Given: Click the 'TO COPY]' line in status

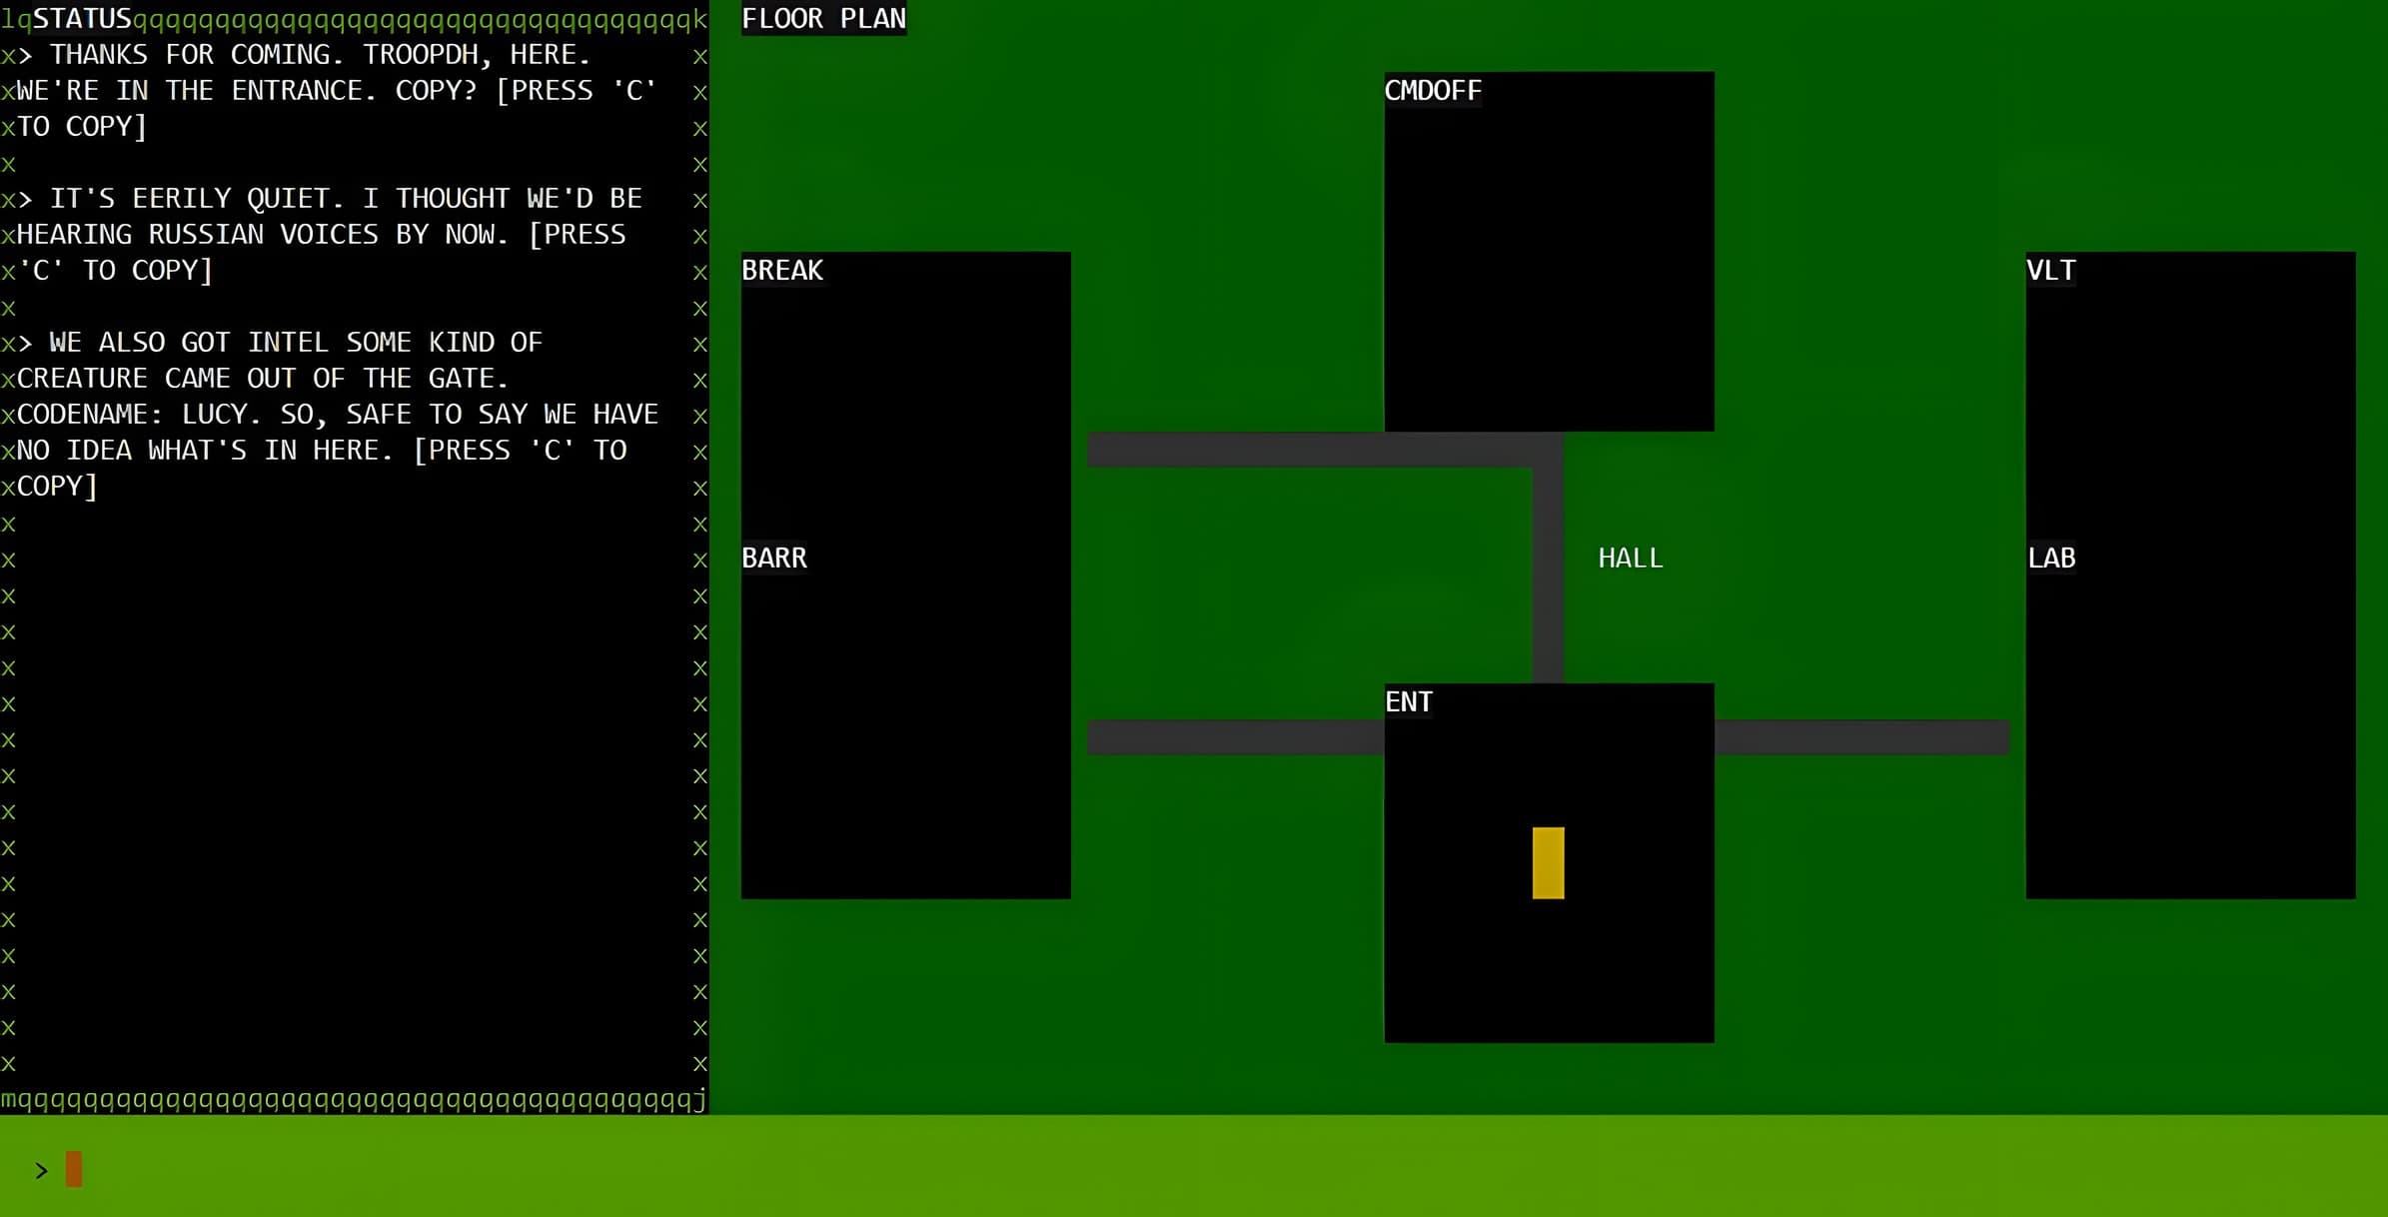Looking at the screenshot, I should tap(82, 127).
